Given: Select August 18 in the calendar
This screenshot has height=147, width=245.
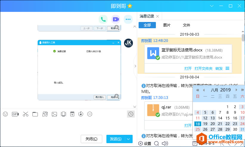Looking at the screenshot, I should [198, 124].
